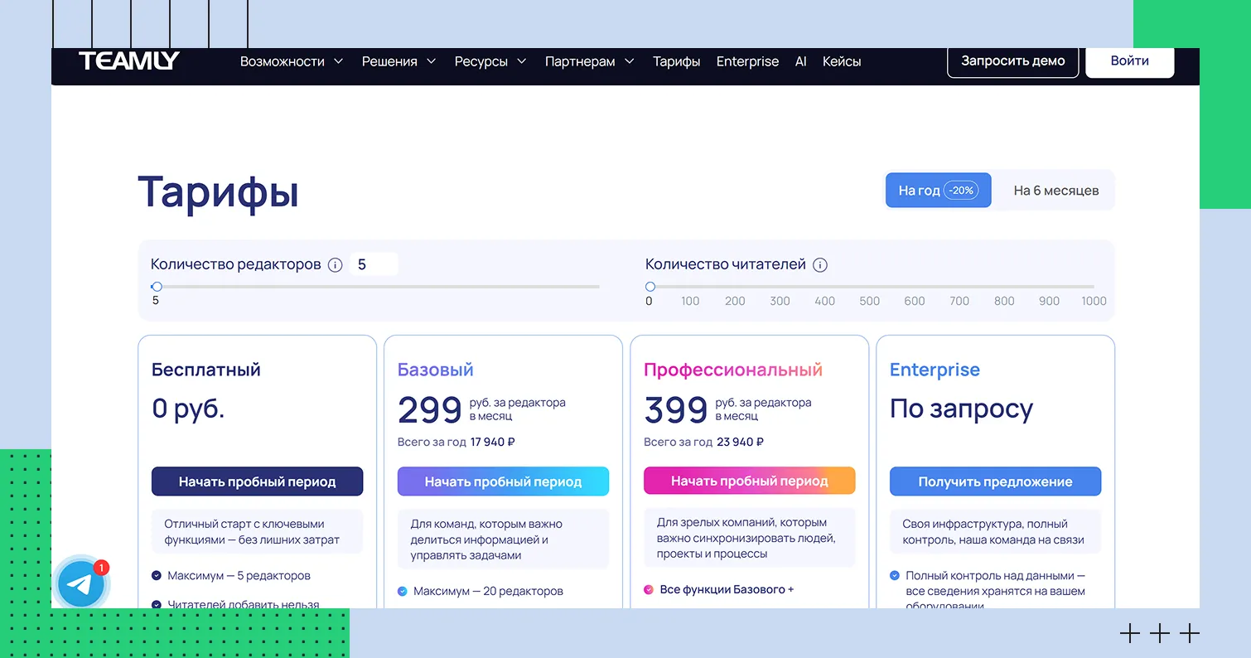Go to the Enterprise nav item
The image size is (1251, 658).
(x=747, y=61)
